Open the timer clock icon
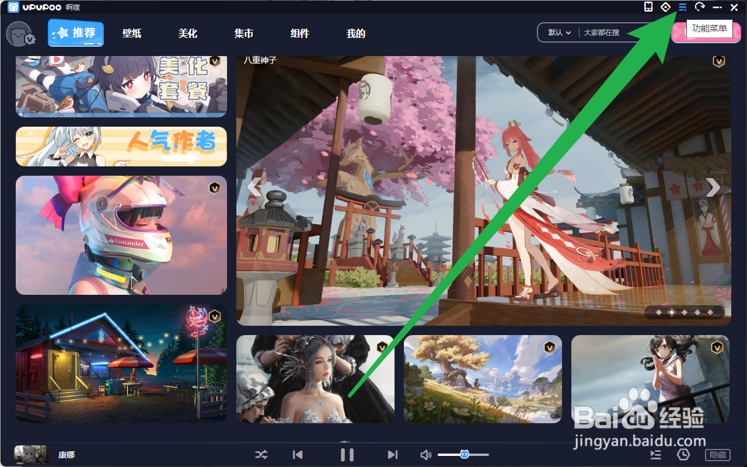This screenshot has height=467, width=747. click(x=683, y=455)
